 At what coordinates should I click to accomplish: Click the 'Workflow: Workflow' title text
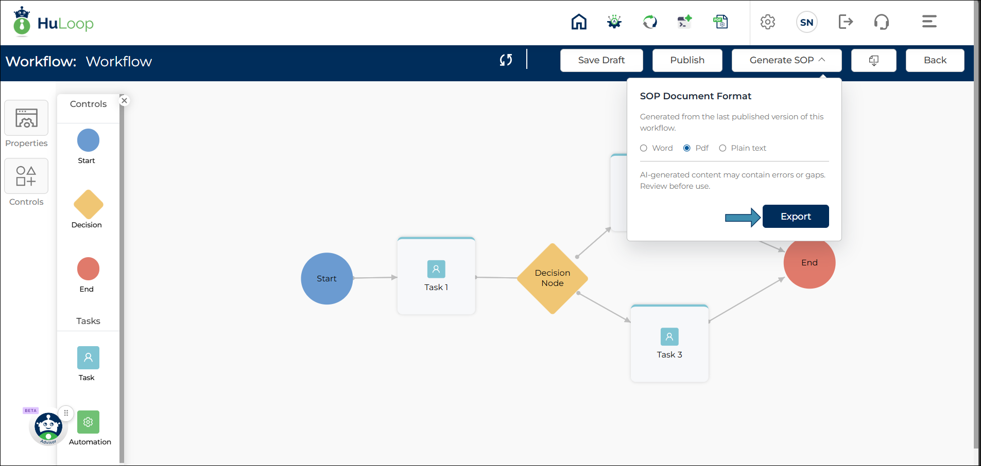(79, 62)
